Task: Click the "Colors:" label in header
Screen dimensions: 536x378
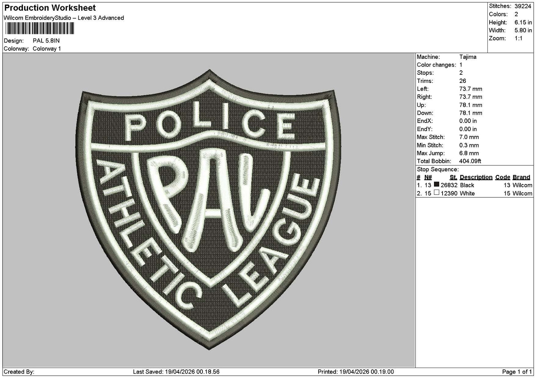Action: pyautogui.click(x=498, y=14)
